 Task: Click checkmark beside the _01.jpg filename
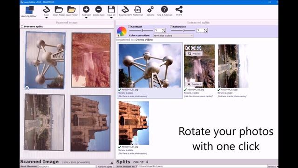click(120, 90)
